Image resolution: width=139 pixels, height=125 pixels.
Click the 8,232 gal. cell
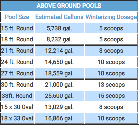[x=60, y=39]
